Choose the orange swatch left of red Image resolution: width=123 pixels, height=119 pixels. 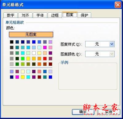[x=39, y=59]
